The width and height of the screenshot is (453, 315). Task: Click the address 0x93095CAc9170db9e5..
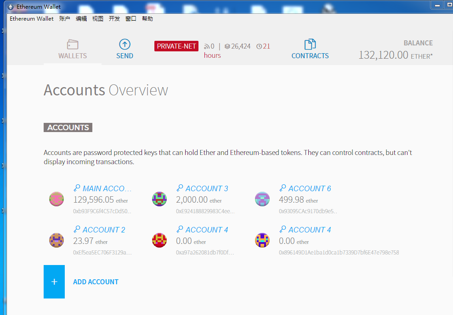pos(308,211)
